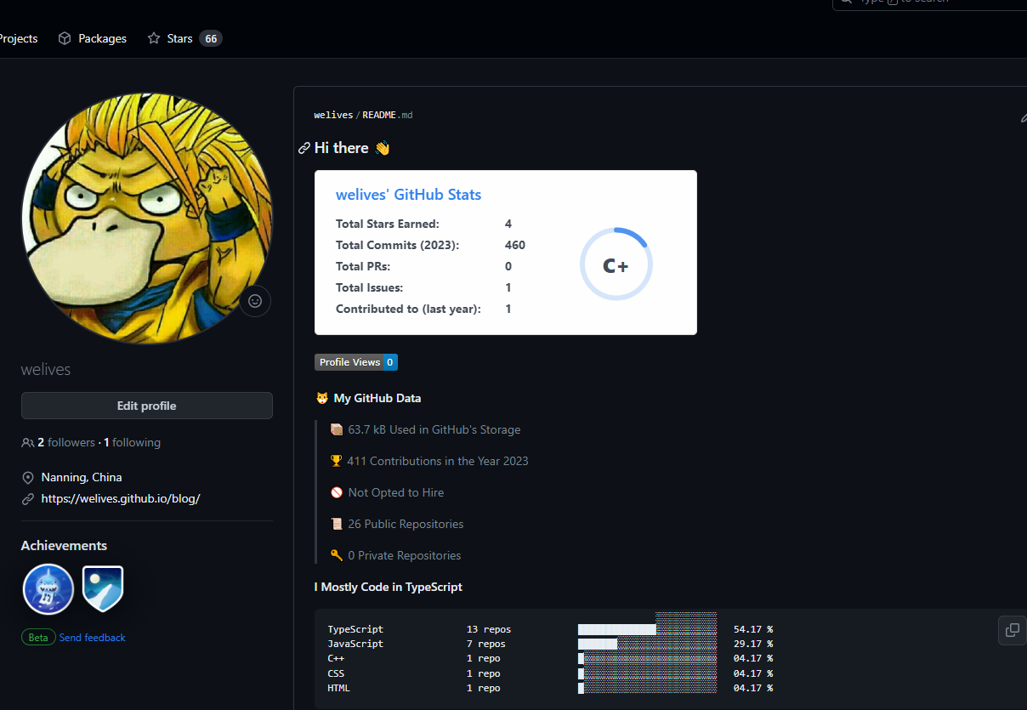Screen dimensions: 1027x710
Task: Copy the language stats code block
Action: 1012,630
